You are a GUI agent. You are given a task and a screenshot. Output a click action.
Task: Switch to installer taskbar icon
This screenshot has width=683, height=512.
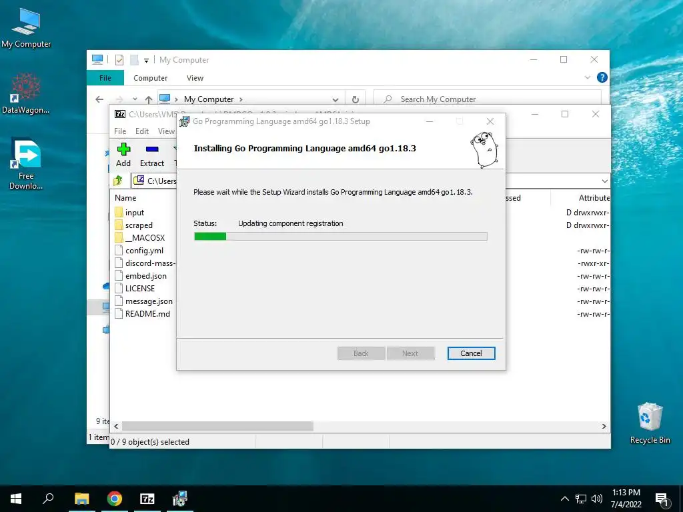click(180, 499)
